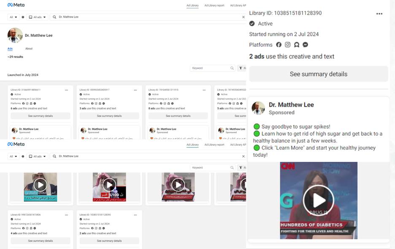Open three-dot menu on card with 4 ads

66,214
